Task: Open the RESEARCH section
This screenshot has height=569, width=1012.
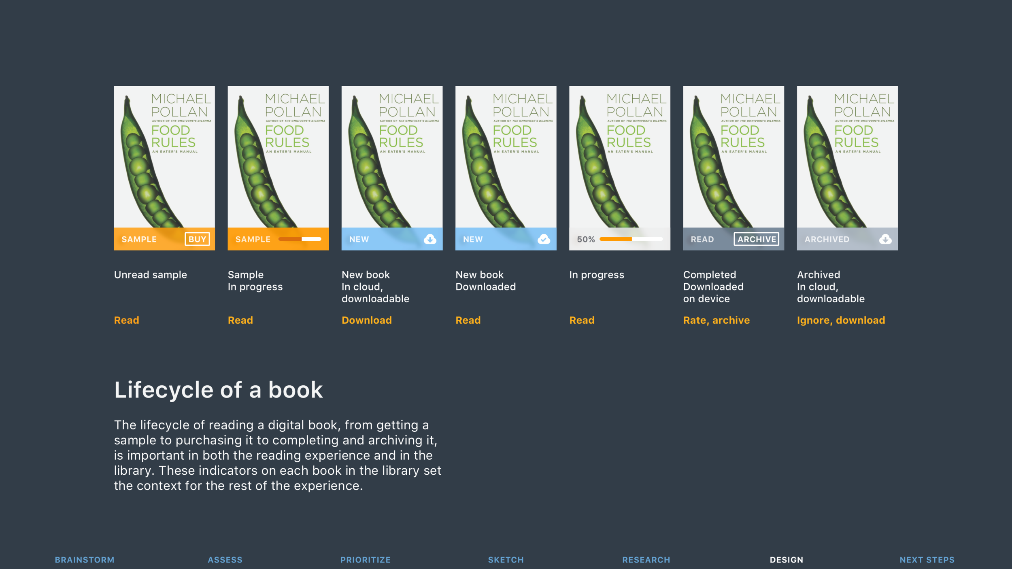Action: coord(646,560)
